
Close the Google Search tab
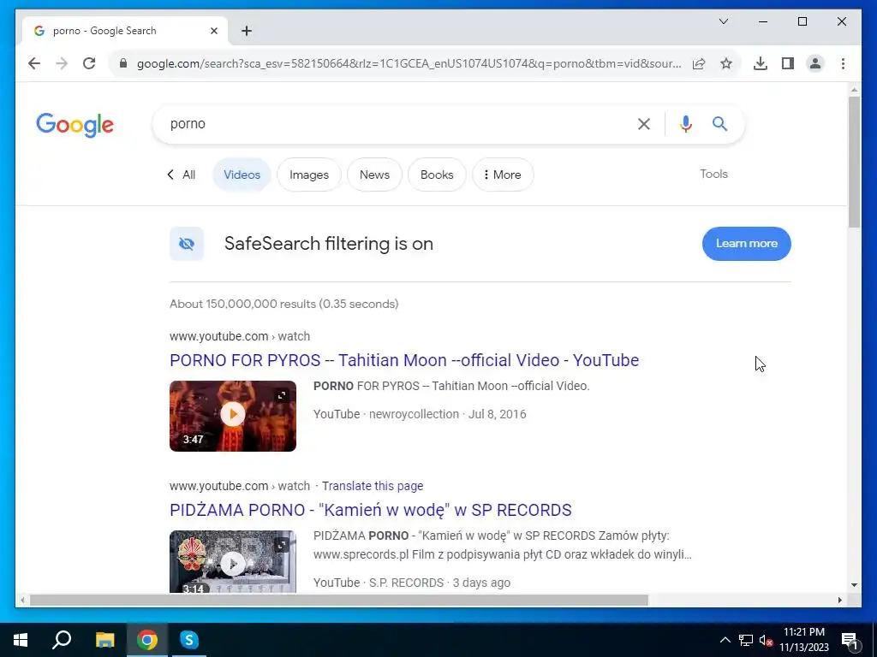[213, 31]
